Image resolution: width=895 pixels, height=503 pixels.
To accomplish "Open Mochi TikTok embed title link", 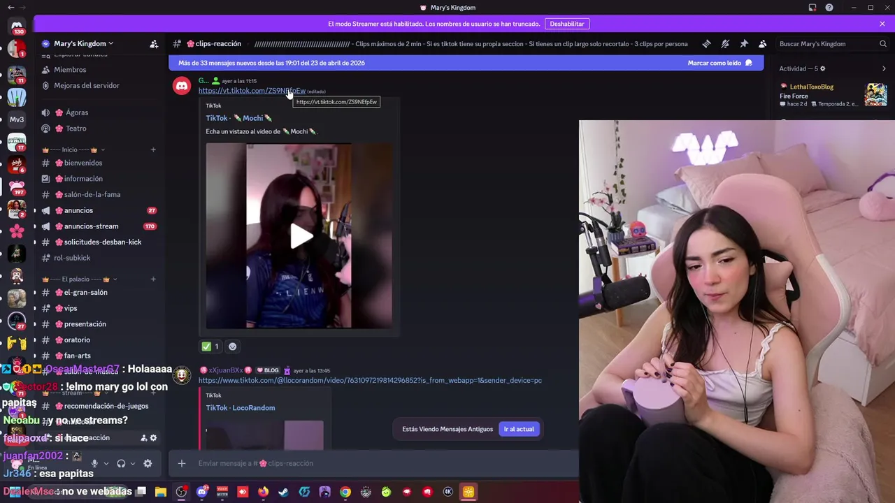I will point(239,118).
